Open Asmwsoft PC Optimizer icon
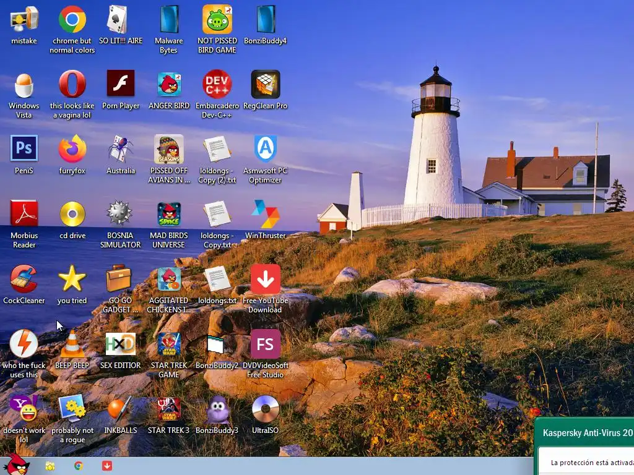 point(265,148)
